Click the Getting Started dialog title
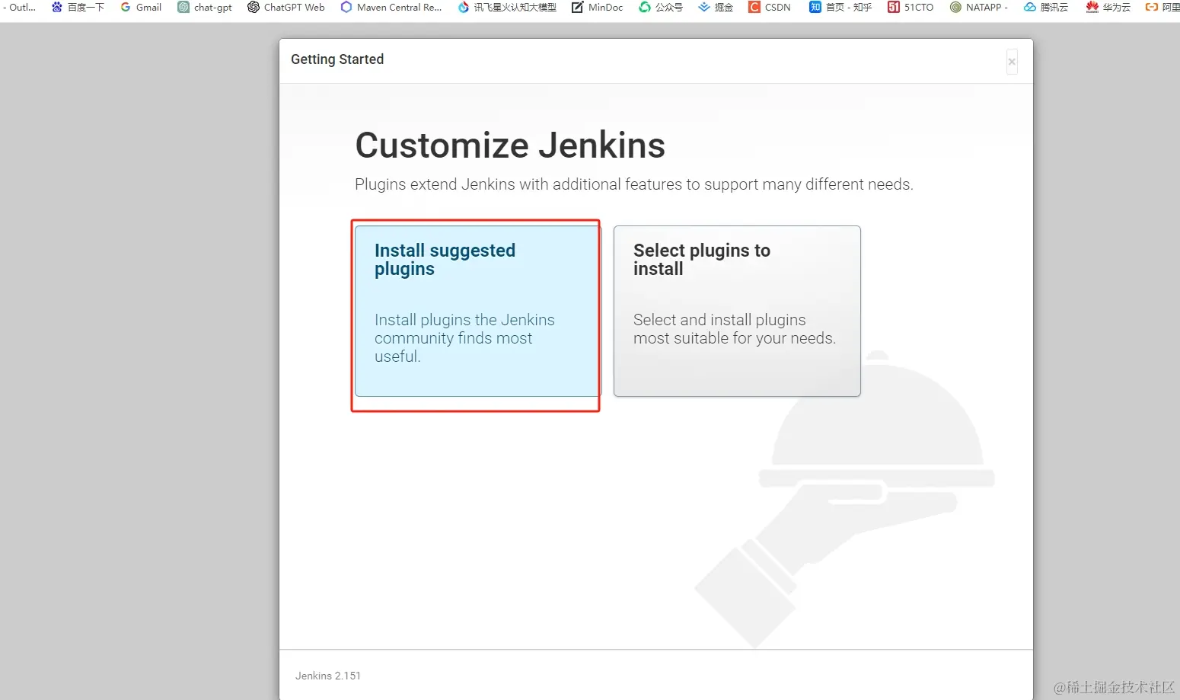The height and width of the screenshot is (700, 1180). click(337, 59)
